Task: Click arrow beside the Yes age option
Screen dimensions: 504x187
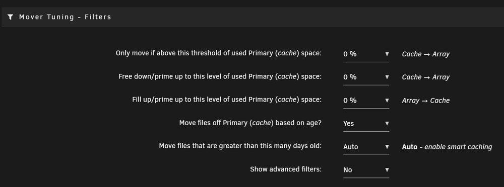Action: 387,124
